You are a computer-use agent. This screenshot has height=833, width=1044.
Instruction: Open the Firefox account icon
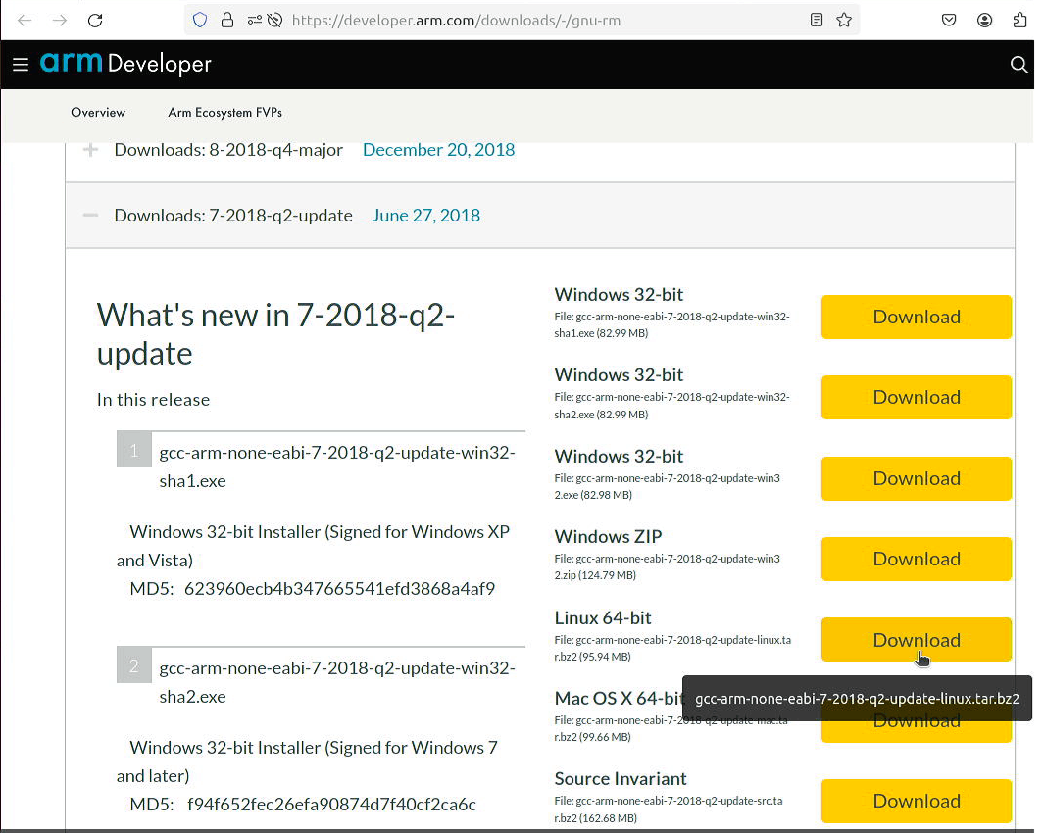coord(985,20)
